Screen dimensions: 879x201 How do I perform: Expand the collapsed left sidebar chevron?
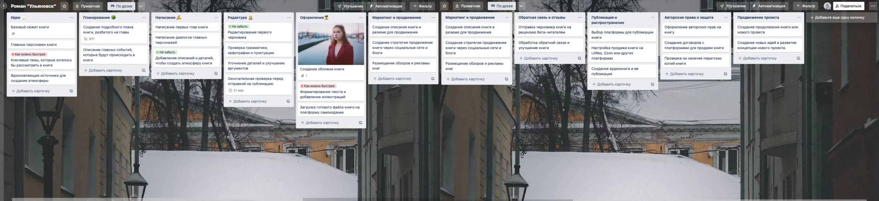pos(3,6)
